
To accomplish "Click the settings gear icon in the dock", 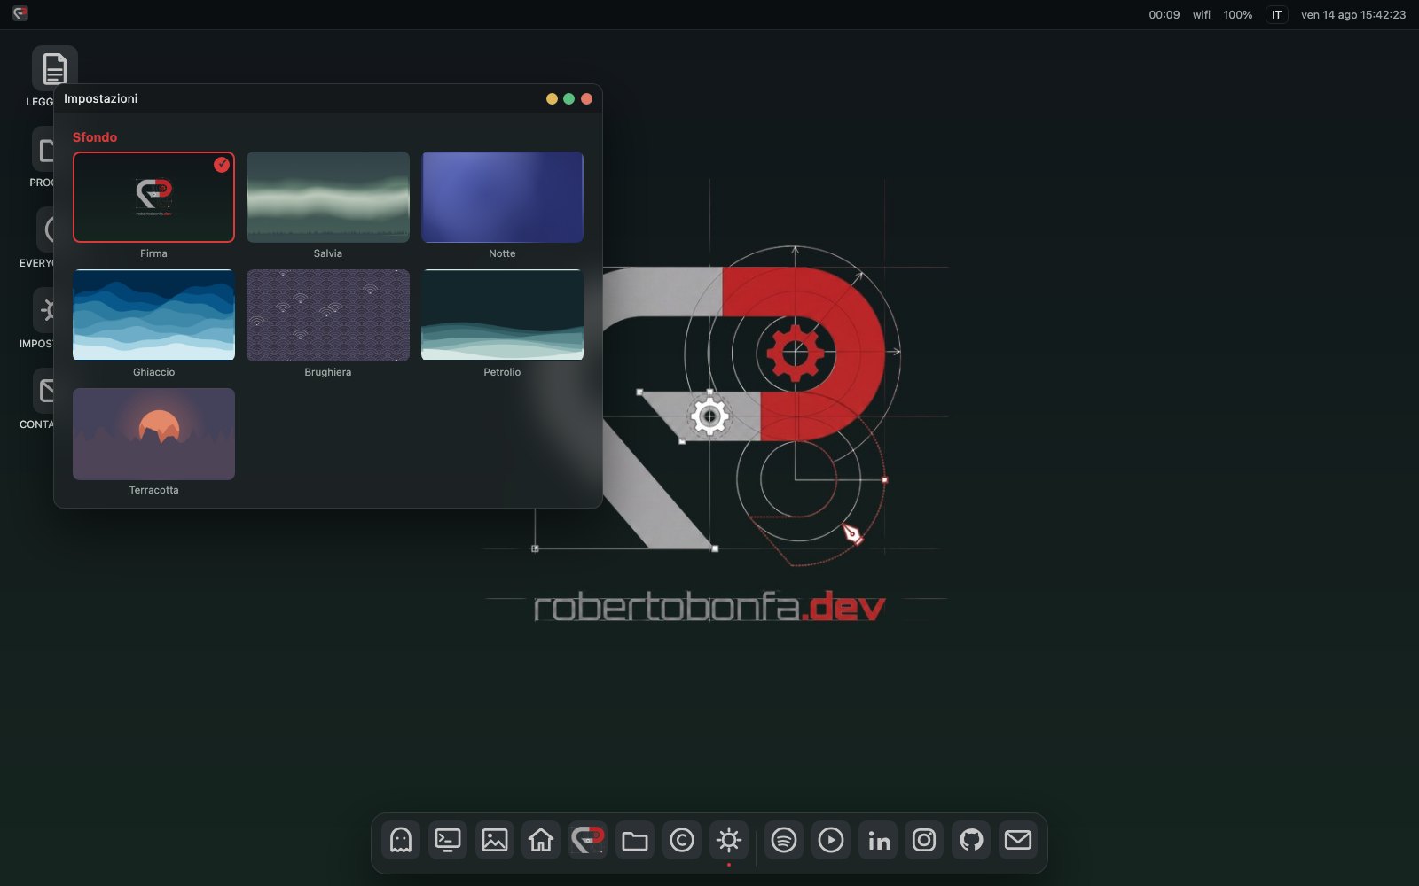I will point(729,840).
